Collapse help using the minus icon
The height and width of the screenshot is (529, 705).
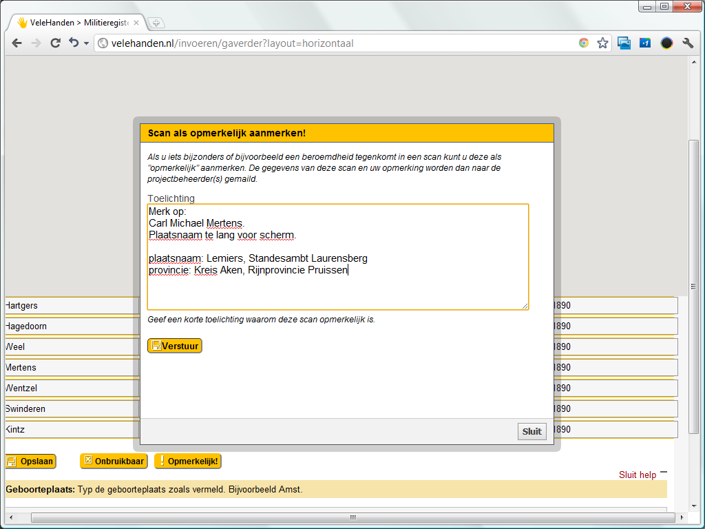point(663,473)
